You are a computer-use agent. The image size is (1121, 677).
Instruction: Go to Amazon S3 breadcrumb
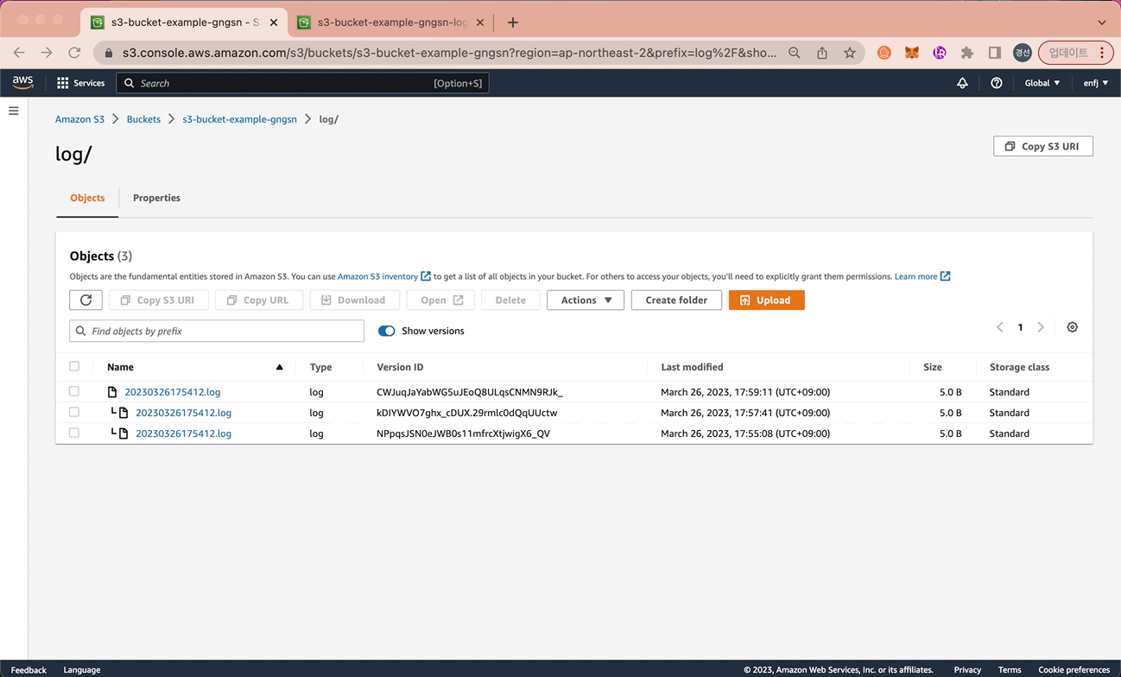click(x=79, y=119)
